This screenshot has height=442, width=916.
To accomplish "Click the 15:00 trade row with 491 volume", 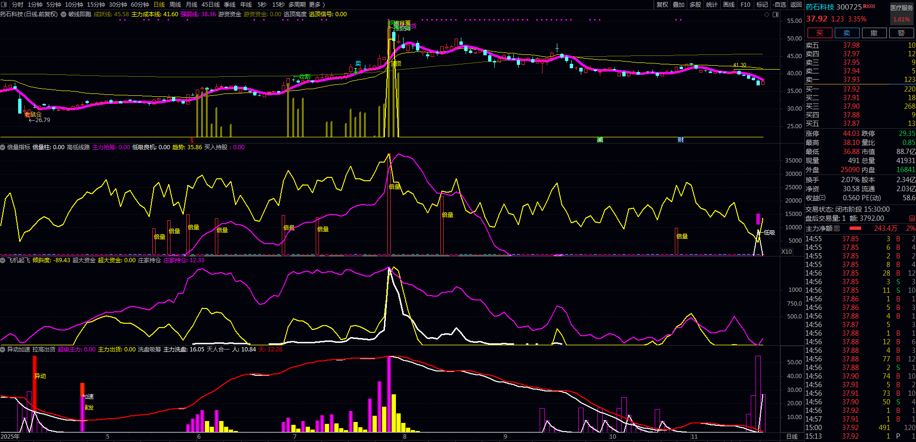I will pyautogui.click(x=860, y=428).
